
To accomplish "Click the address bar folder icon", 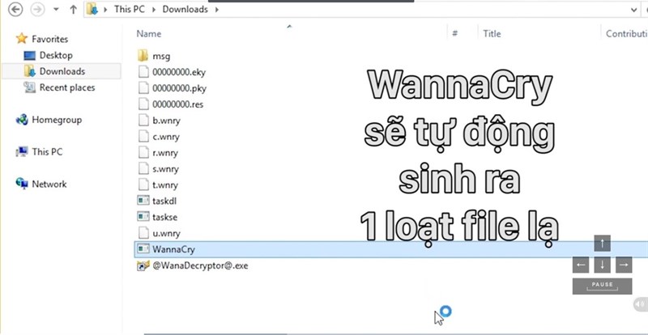I will [92, 10].
